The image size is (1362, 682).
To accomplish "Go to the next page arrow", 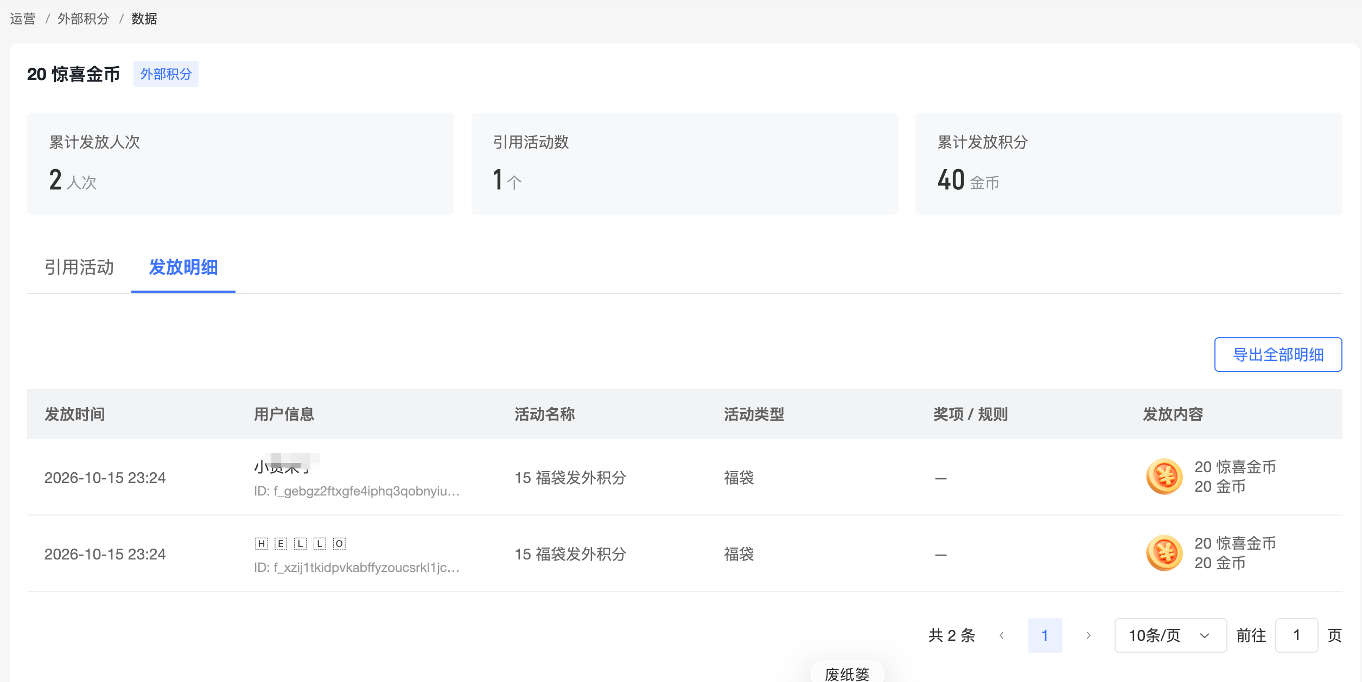I will [1089, 635].
